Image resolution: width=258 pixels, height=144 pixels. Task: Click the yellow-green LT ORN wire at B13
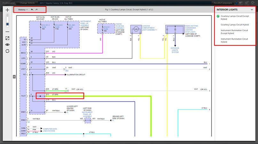pos(99,96)
